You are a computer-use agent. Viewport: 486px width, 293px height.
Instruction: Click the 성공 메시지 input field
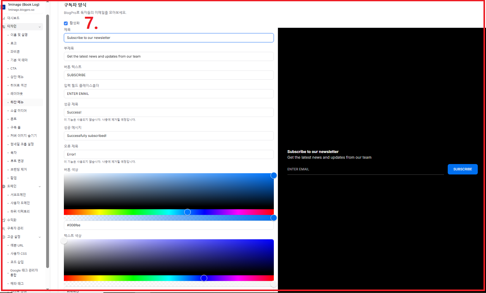(169, 136)
